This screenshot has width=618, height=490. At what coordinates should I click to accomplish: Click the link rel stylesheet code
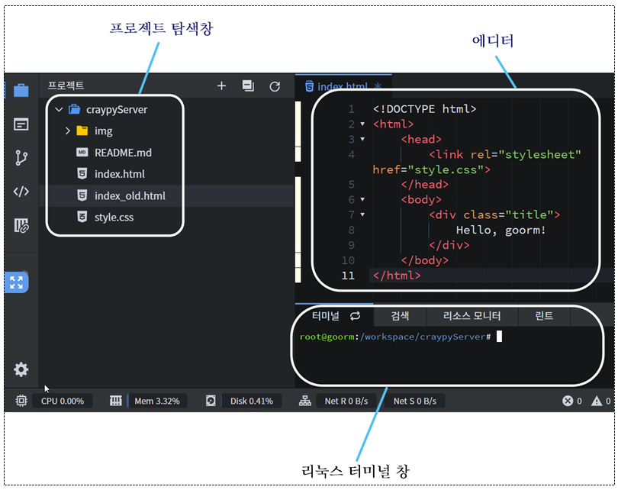pyautogui.click(x=505, y=154)
